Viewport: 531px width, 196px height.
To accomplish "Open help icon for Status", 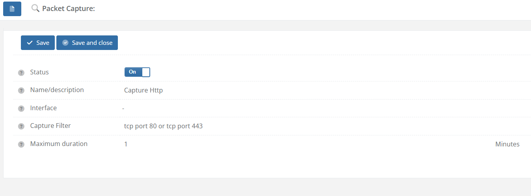I will (x=21, y=73).
